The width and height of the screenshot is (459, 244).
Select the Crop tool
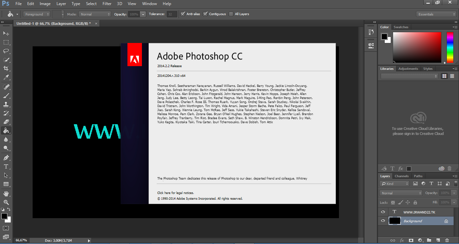[6, 68]
